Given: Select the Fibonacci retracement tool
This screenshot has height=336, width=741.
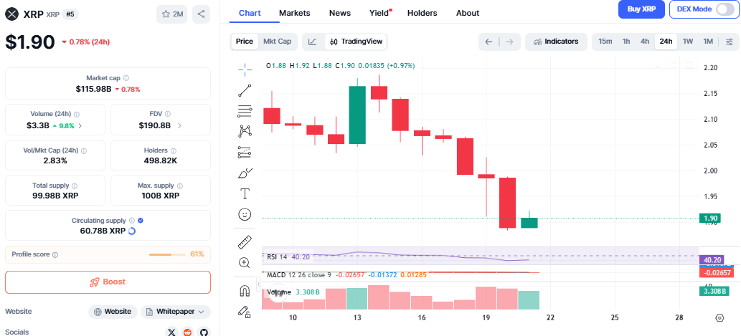Looking at the screenshot, I should tap(245, 111).
